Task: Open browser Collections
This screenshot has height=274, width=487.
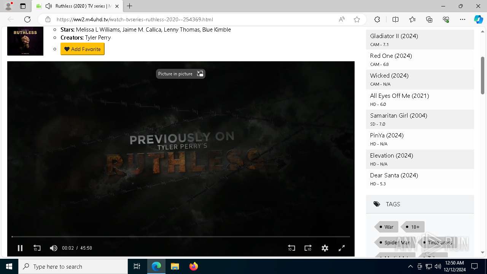Action: pos(429,19)
